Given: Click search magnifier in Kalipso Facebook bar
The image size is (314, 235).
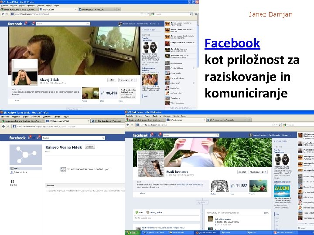Looking at the screenshot, I should pyautogui.click(x=103, y=138).
